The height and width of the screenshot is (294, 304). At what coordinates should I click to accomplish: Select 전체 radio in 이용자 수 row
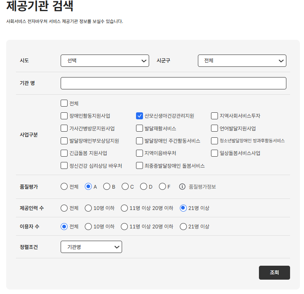[x=64, y=226]
